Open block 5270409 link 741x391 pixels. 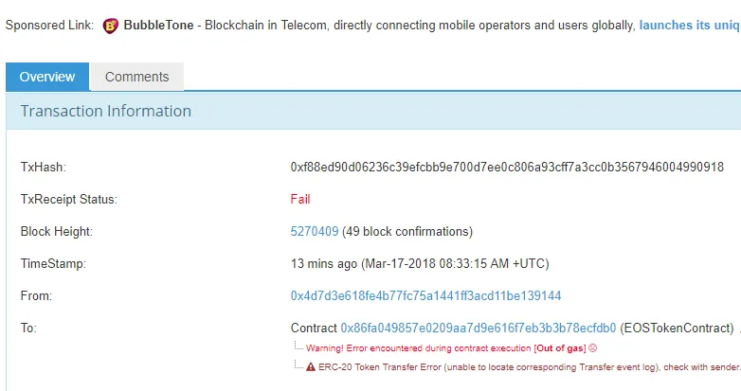pos(315,231)
